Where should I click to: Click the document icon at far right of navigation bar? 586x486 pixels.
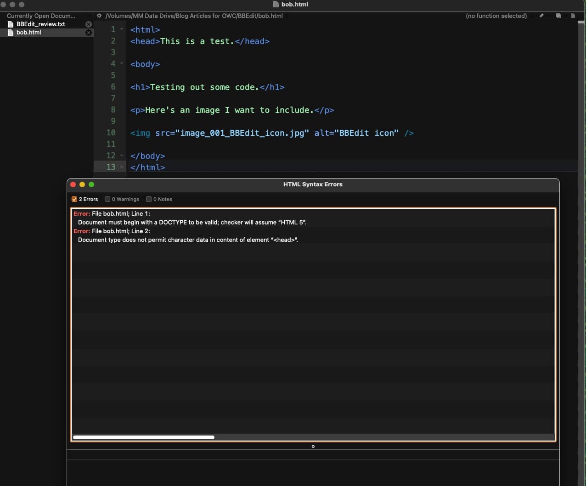(573, 16)
